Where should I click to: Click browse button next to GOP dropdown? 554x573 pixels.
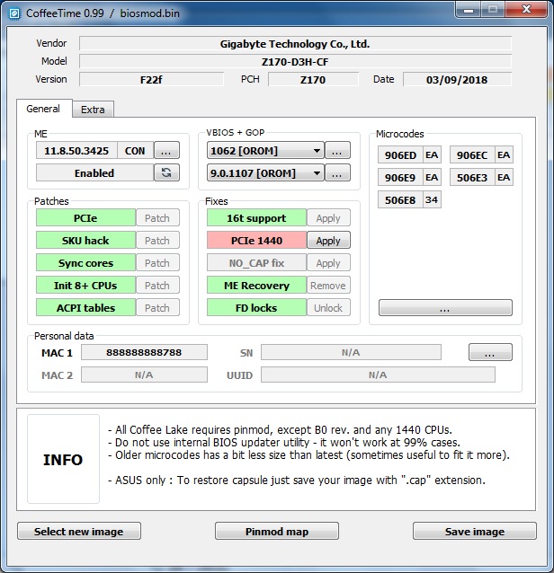337,172
